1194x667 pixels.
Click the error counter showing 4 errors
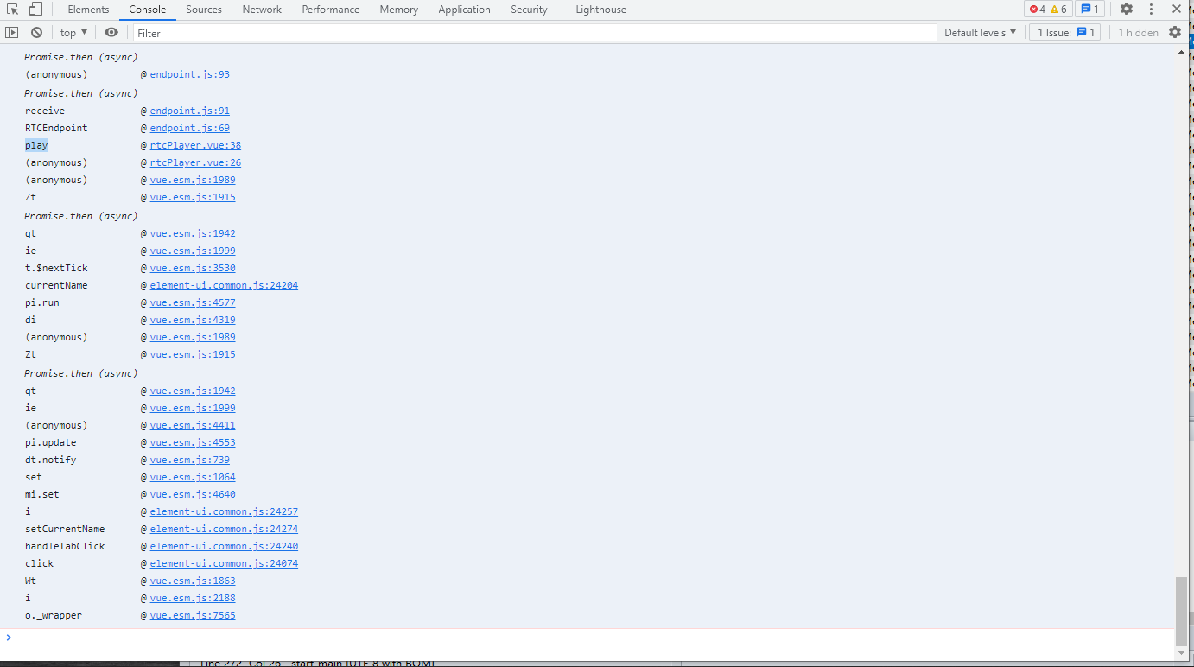pyautogui.click(x=1036, y=9)
